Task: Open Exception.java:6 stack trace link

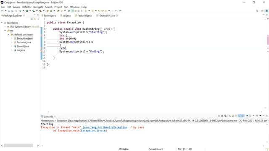Action: point(93,130)
